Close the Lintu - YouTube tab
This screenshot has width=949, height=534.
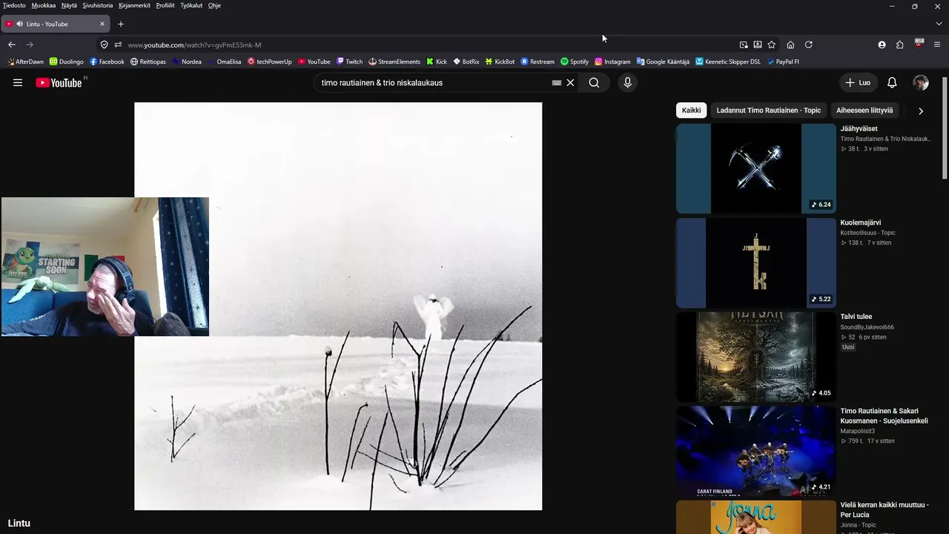pos(102,24)
